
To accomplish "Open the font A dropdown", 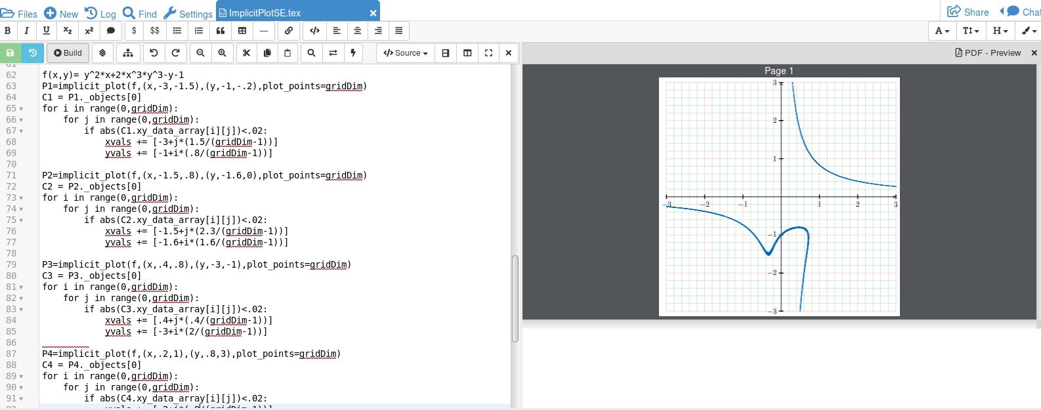I will tap(942, 30).
